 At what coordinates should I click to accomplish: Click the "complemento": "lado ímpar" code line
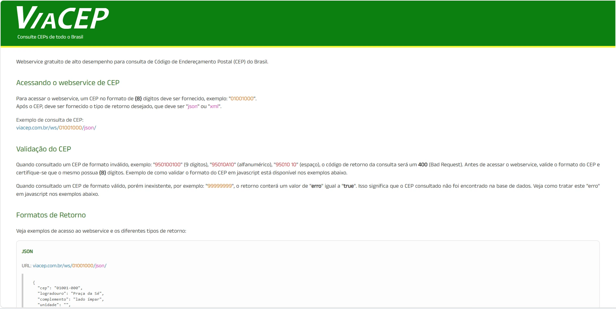71,299
